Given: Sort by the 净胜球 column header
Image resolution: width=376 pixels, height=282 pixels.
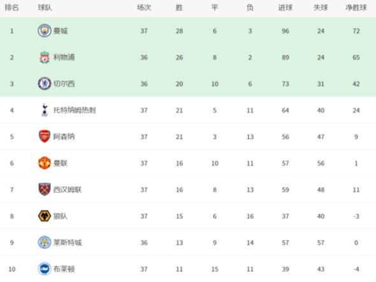Looking at the screenshot, I should click(356, 8).
